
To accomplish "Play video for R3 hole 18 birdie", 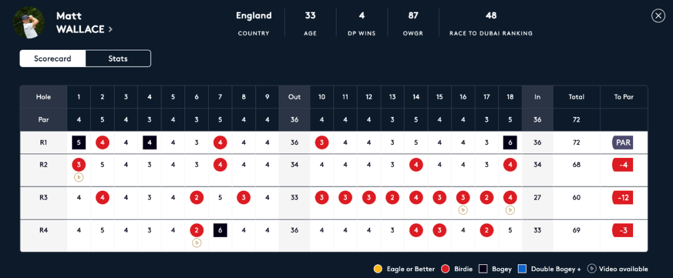I will tap(510, 210).
